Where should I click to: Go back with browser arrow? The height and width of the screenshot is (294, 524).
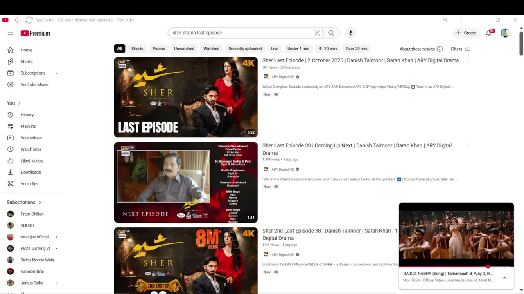click(x=18, y=20)
